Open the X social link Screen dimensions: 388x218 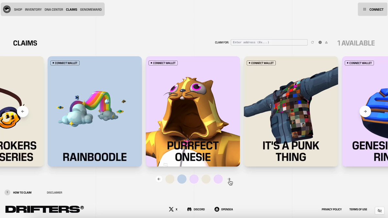(x=173, y=209)
